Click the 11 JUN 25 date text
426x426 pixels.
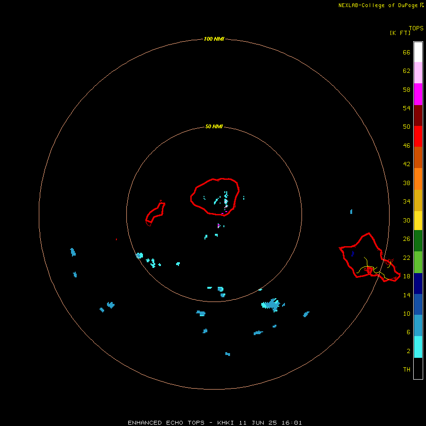coord(258,423)
